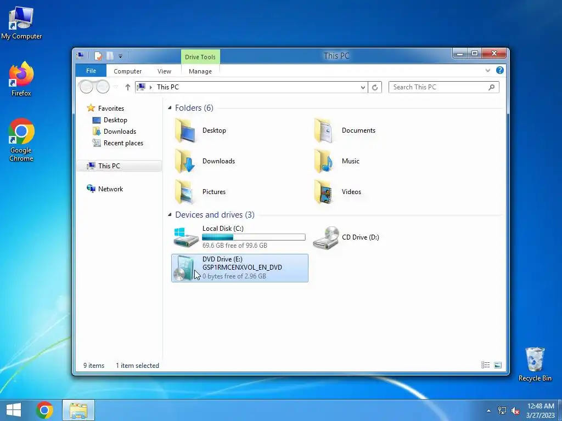Click the This PC address bar path
Screen dimensions: 562x421
(x=168, y=87)
